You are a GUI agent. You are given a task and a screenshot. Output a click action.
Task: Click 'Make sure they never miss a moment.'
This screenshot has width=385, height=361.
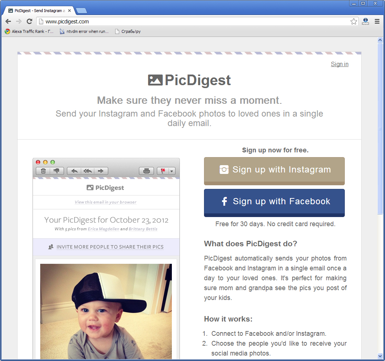[189, 100]
